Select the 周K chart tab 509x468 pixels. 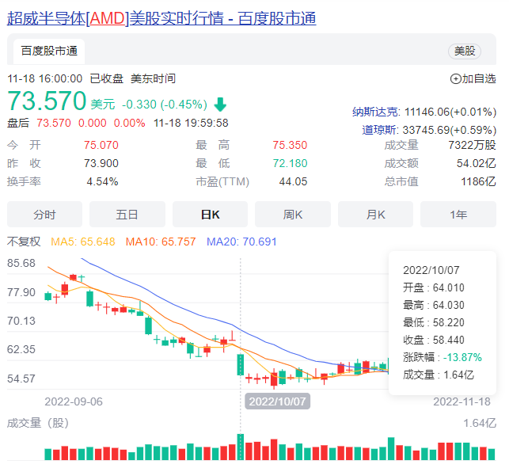tap(293, 215)
